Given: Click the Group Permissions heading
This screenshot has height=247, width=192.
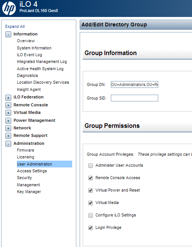Looking at the screenshot, I should click(x=112, y=126).
